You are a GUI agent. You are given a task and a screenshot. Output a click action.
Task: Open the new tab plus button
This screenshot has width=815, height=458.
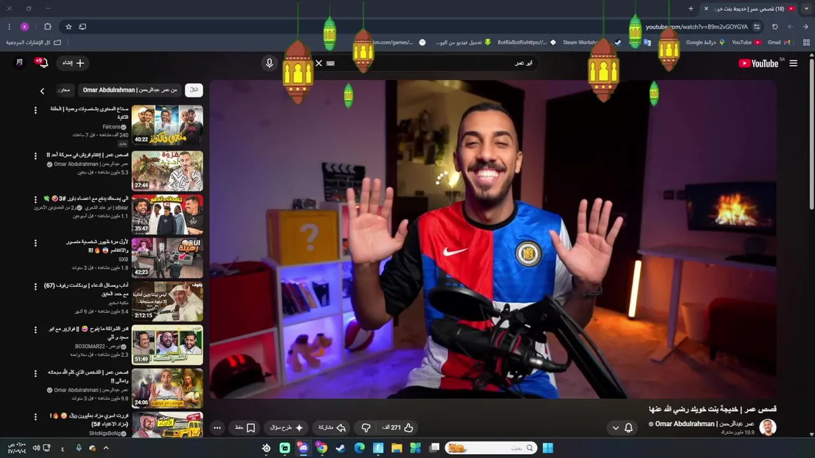[691, 8]
